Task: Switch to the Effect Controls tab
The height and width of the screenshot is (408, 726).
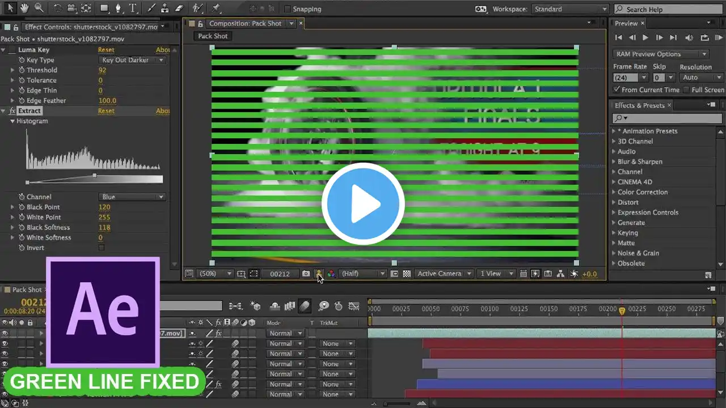Action: [x=91, y=27]
